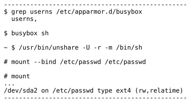Click the userns search term in grep command

tap(41, 12)
